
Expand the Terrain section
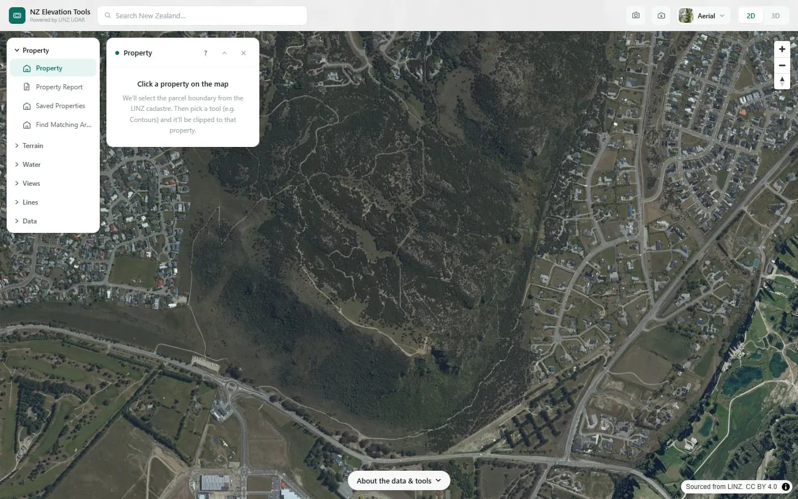(53, 146)
